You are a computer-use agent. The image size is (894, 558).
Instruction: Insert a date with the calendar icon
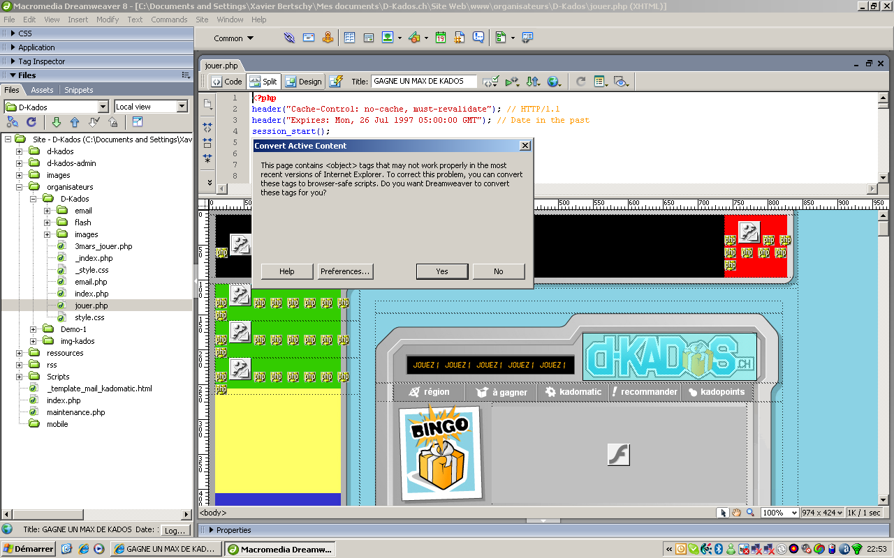(441, 38)
